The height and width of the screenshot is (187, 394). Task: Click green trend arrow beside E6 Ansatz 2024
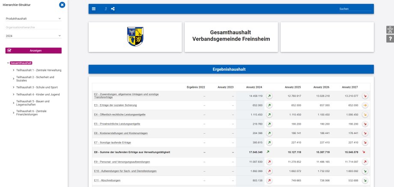(x=269, y=133)
